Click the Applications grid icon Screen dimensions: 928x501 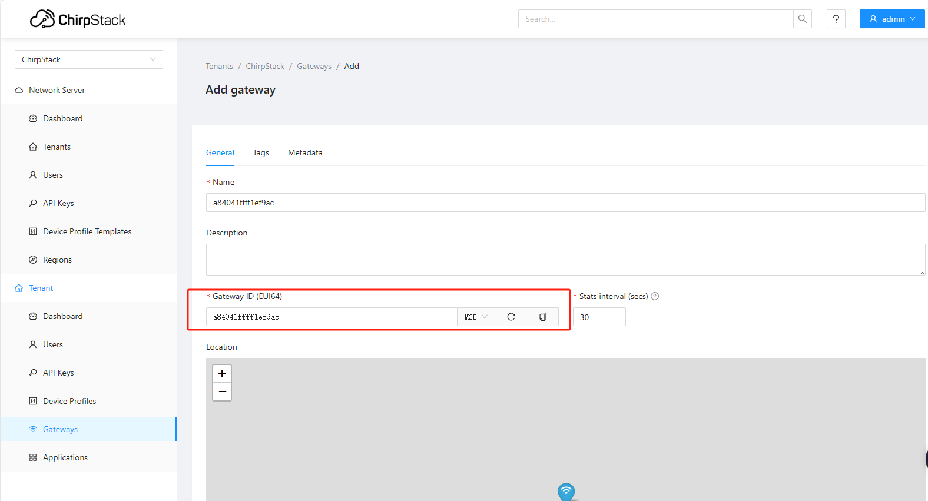[x=33, y=457]
